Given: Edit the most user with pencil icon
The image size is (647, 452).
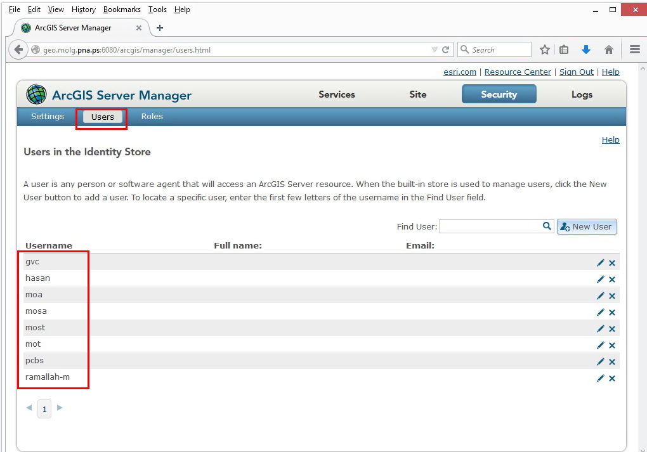Looking at the screenshot, I should pos(600,328).
